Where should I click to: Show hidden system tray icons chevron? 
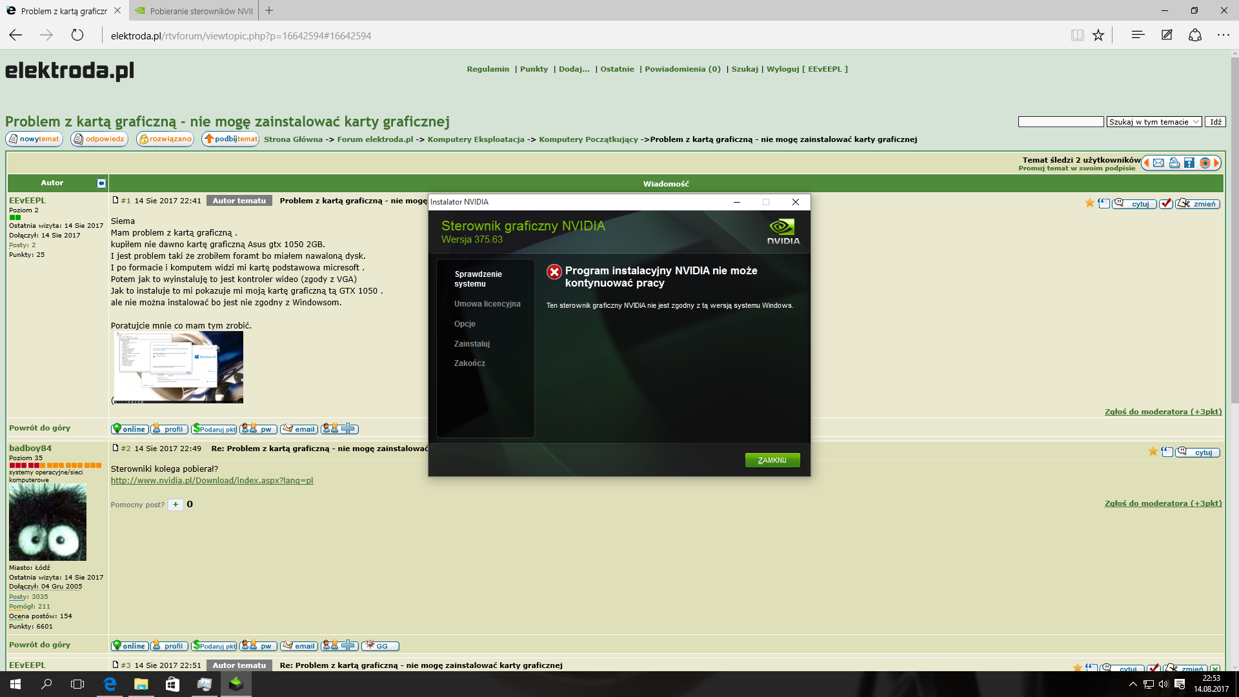pyautogui.click(x=1133, y=684)
